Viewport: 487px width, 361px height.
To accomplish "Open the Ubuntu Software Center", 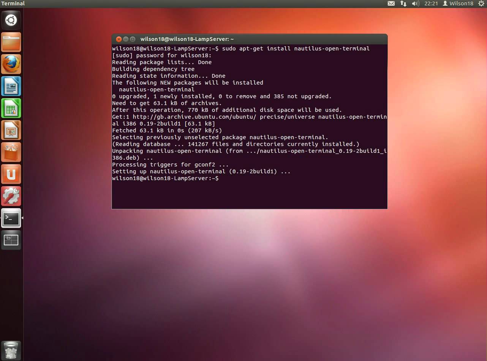I will coord(11,152).
